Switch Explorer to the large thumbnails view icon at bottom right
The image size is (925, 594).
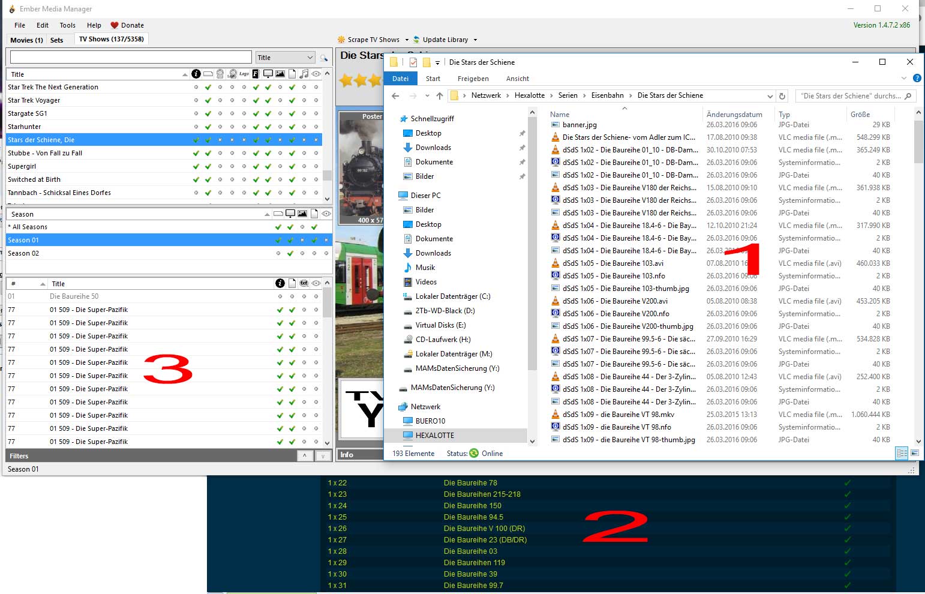(x=915, y=454)
